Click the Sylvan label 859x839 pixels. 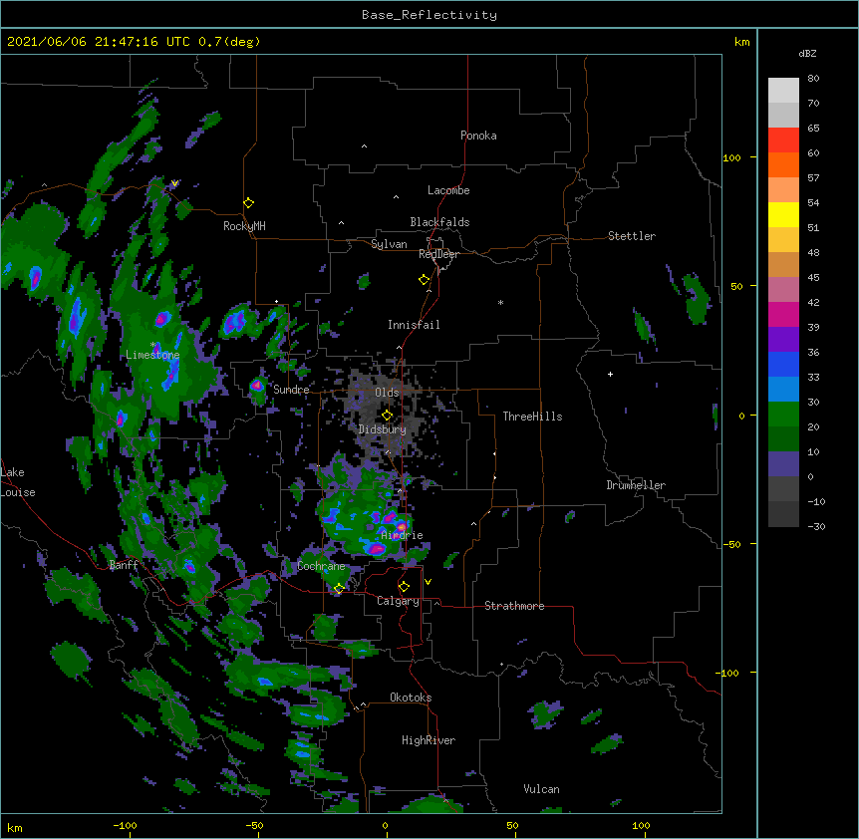pyautogui.click(x=389, y=244)
